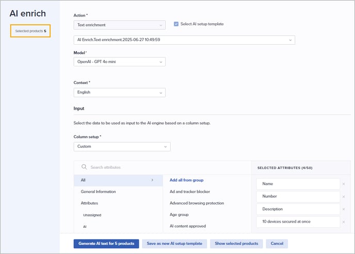The height and width of the screenshot is (254, 355).
Task: Add Age group attribute
Action: [179, 215]
